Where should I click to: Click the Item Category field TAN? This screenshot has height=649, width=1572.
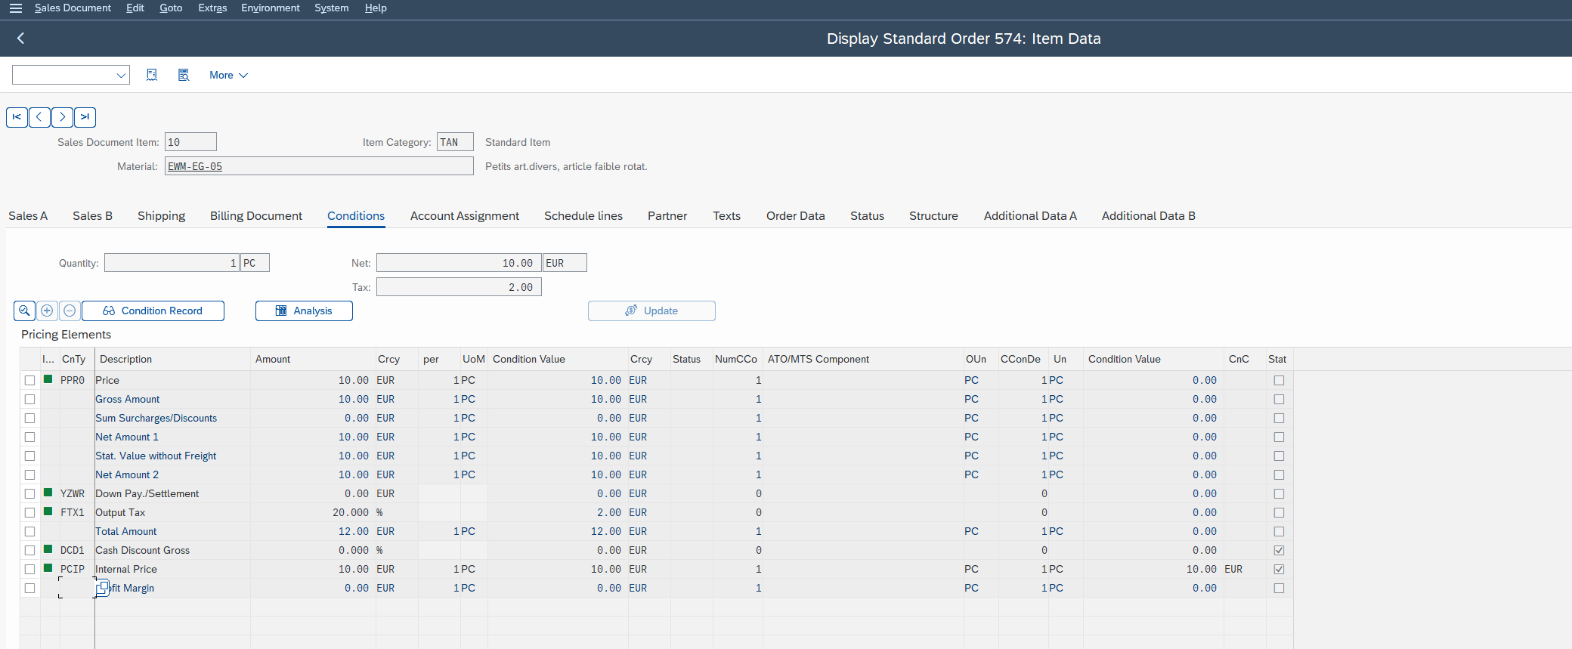tap(455, 142)
